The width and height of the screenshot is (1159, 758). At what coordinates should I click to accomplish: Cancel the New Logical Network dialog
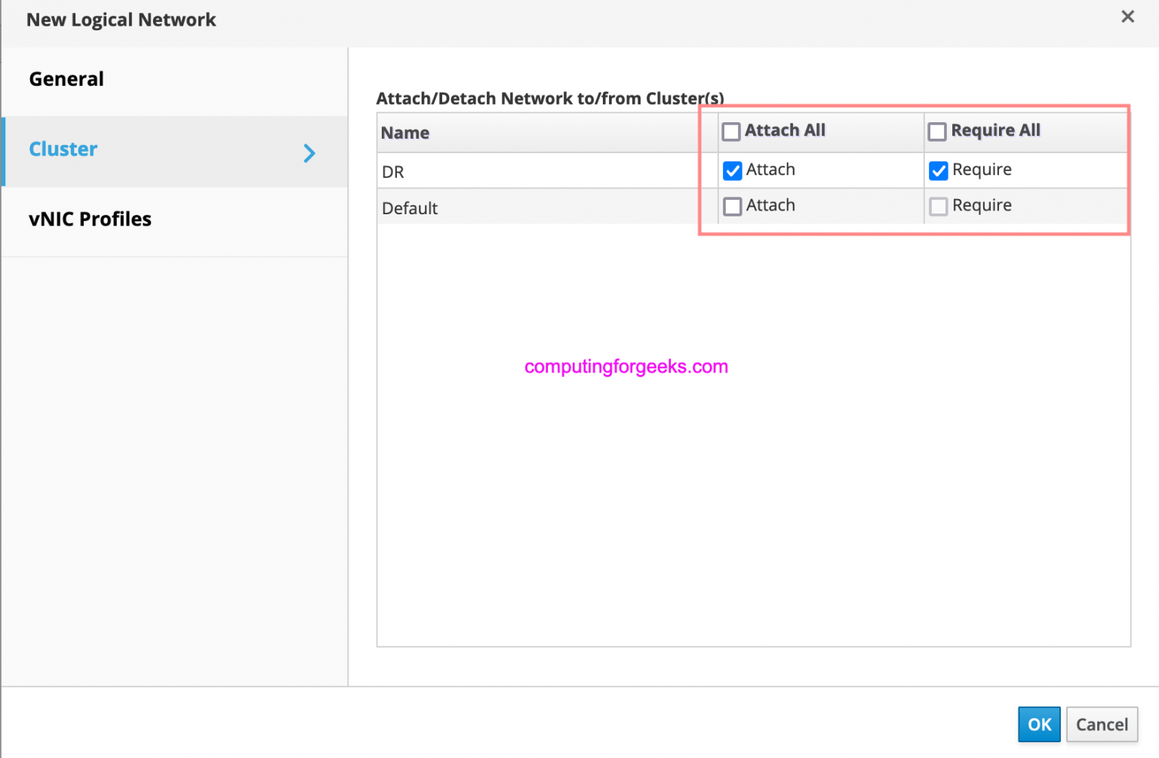point(1102,724)
